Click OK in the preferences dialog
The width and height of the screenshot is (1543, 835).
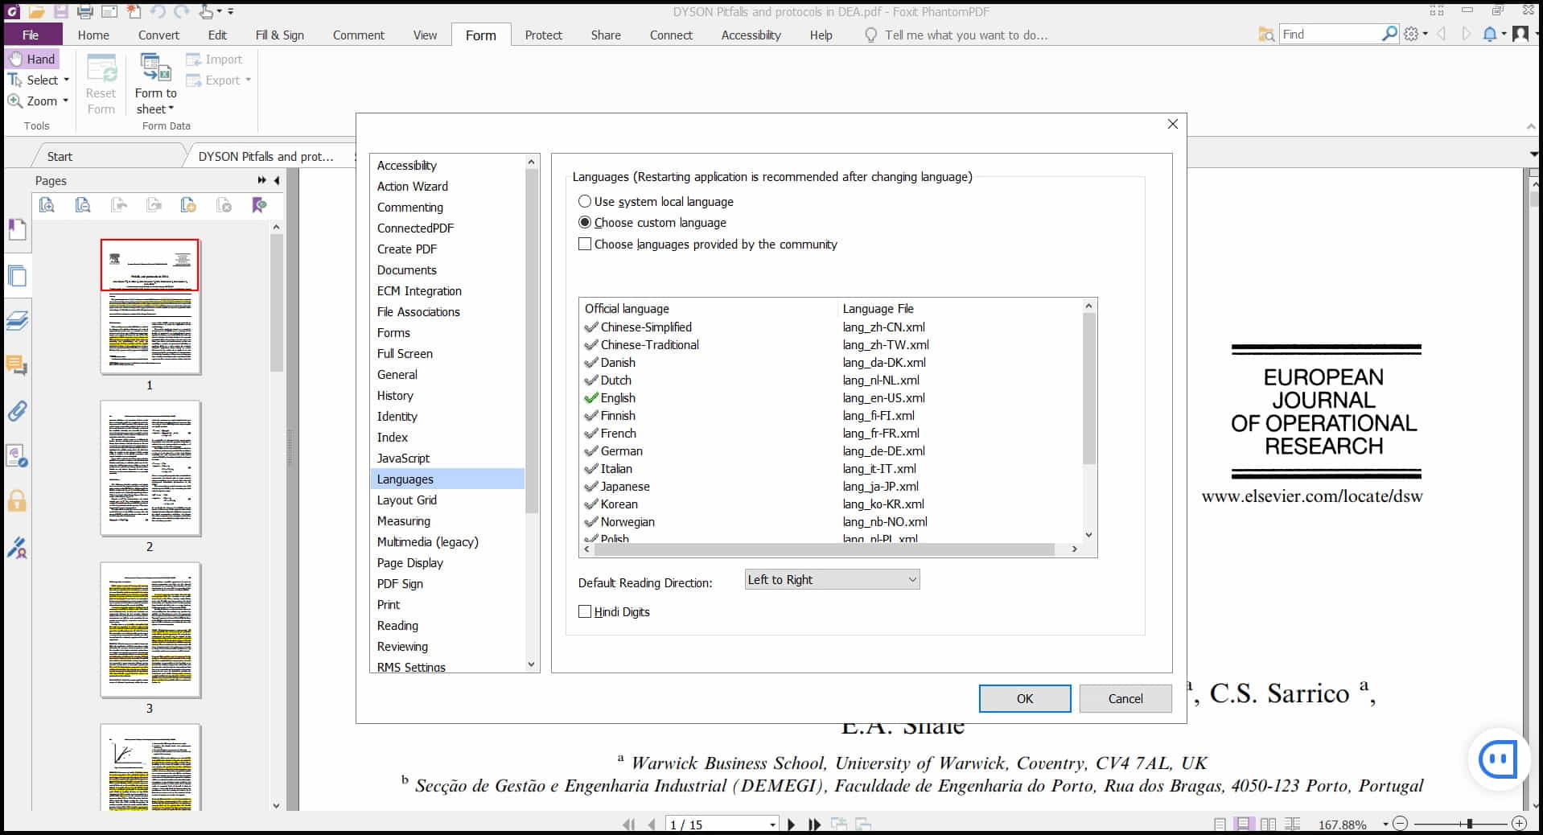tap(1024, 698)
